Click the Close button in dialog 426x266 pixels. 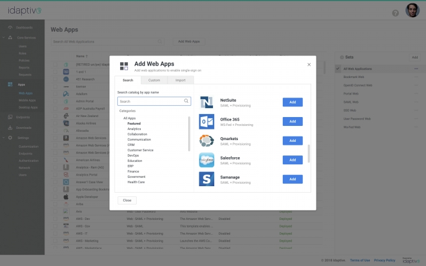[127, 200]
